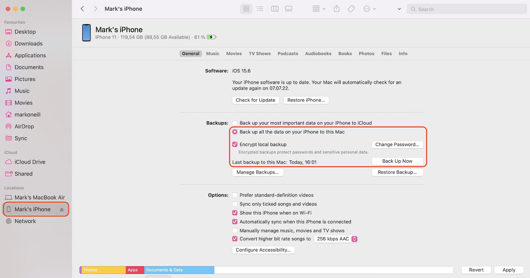This screenshot has height=278, width=530.
Task: Enable Prefer standard-definition videos
Action: [235, 195]
